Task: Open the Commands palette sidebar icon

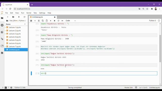Action: pyautogui.click(x=2, y=32)
